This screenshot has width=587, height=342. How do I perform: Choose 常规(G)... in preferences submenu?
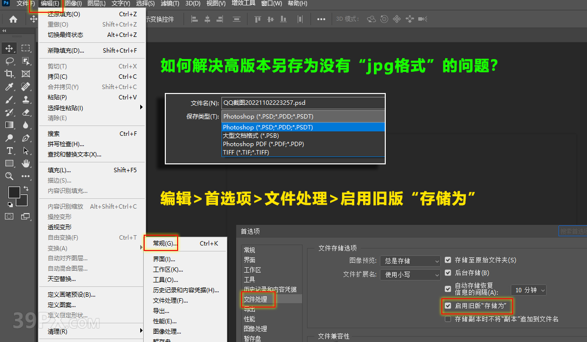click(x=165, y=244)
